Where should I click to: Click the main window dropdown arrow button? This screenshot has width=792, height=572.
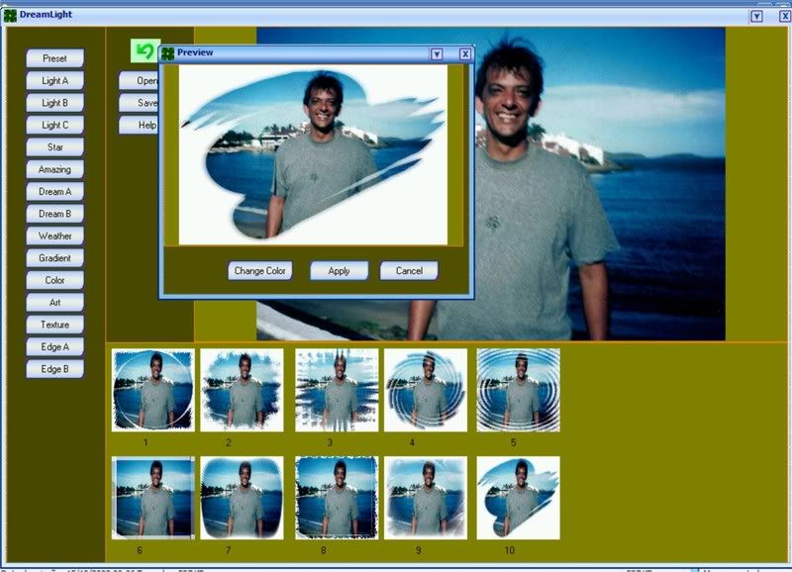click(756, 16)
